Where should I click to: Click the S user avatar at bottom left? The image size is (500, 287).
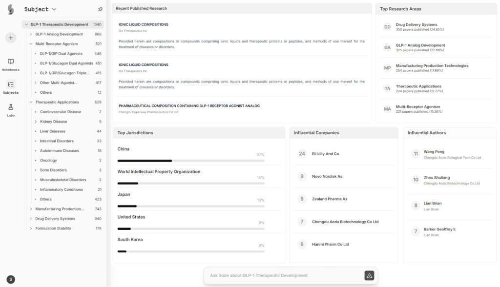pos(11,279)
